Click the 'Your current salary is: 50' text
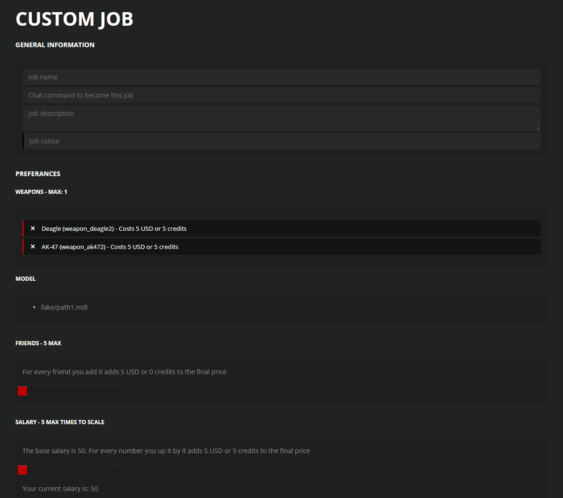Image resolution: width=563 pixels, height=498 pixels. coord(60,489)
